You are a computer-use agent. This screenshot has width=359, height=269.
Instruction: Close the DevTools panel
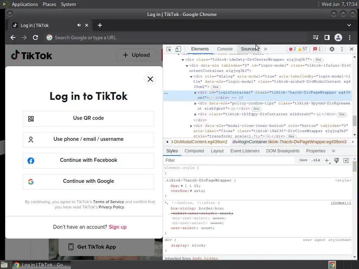click(x=352, y=49)
